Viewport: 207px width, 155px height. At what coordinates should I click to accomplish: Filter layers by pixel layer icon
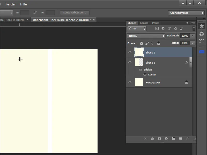tap(157, 29)
